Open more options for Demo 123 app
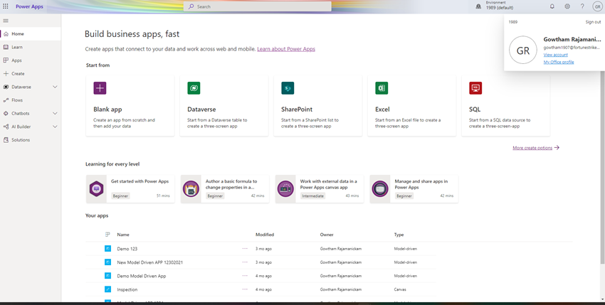 (x=245, y=249)
